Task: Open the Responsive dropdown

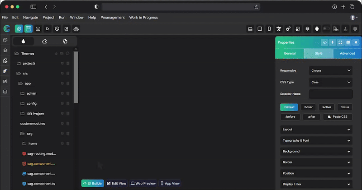Action: pyautogui.click(x=330, y=70)
